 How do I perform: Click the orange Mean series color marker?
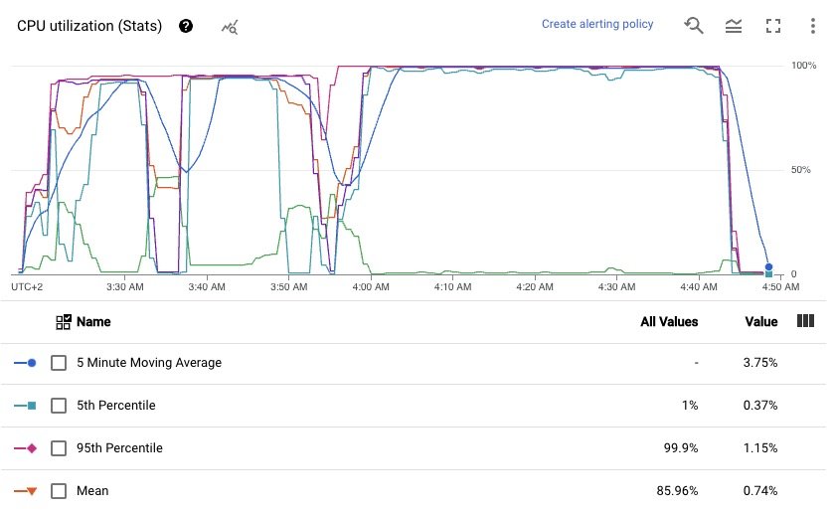(25, 491)
